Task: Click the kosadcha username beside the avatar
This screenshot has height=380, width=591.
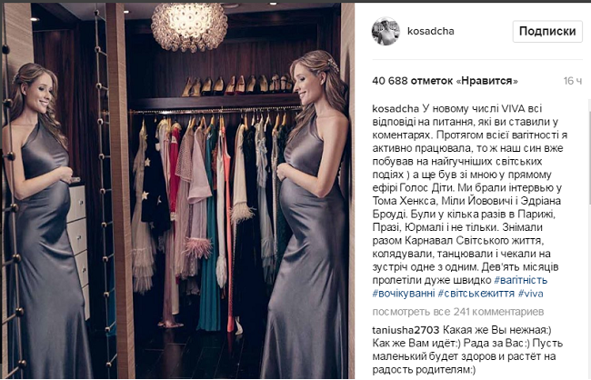Action: coord(430,31)
